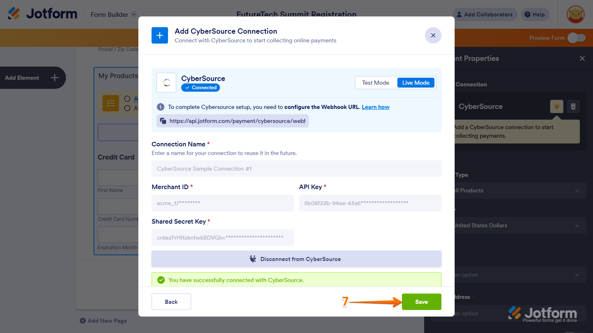Viewport: 593px width, 333px height.
Task: Click Add New Page
Action: tap(103, 321)
